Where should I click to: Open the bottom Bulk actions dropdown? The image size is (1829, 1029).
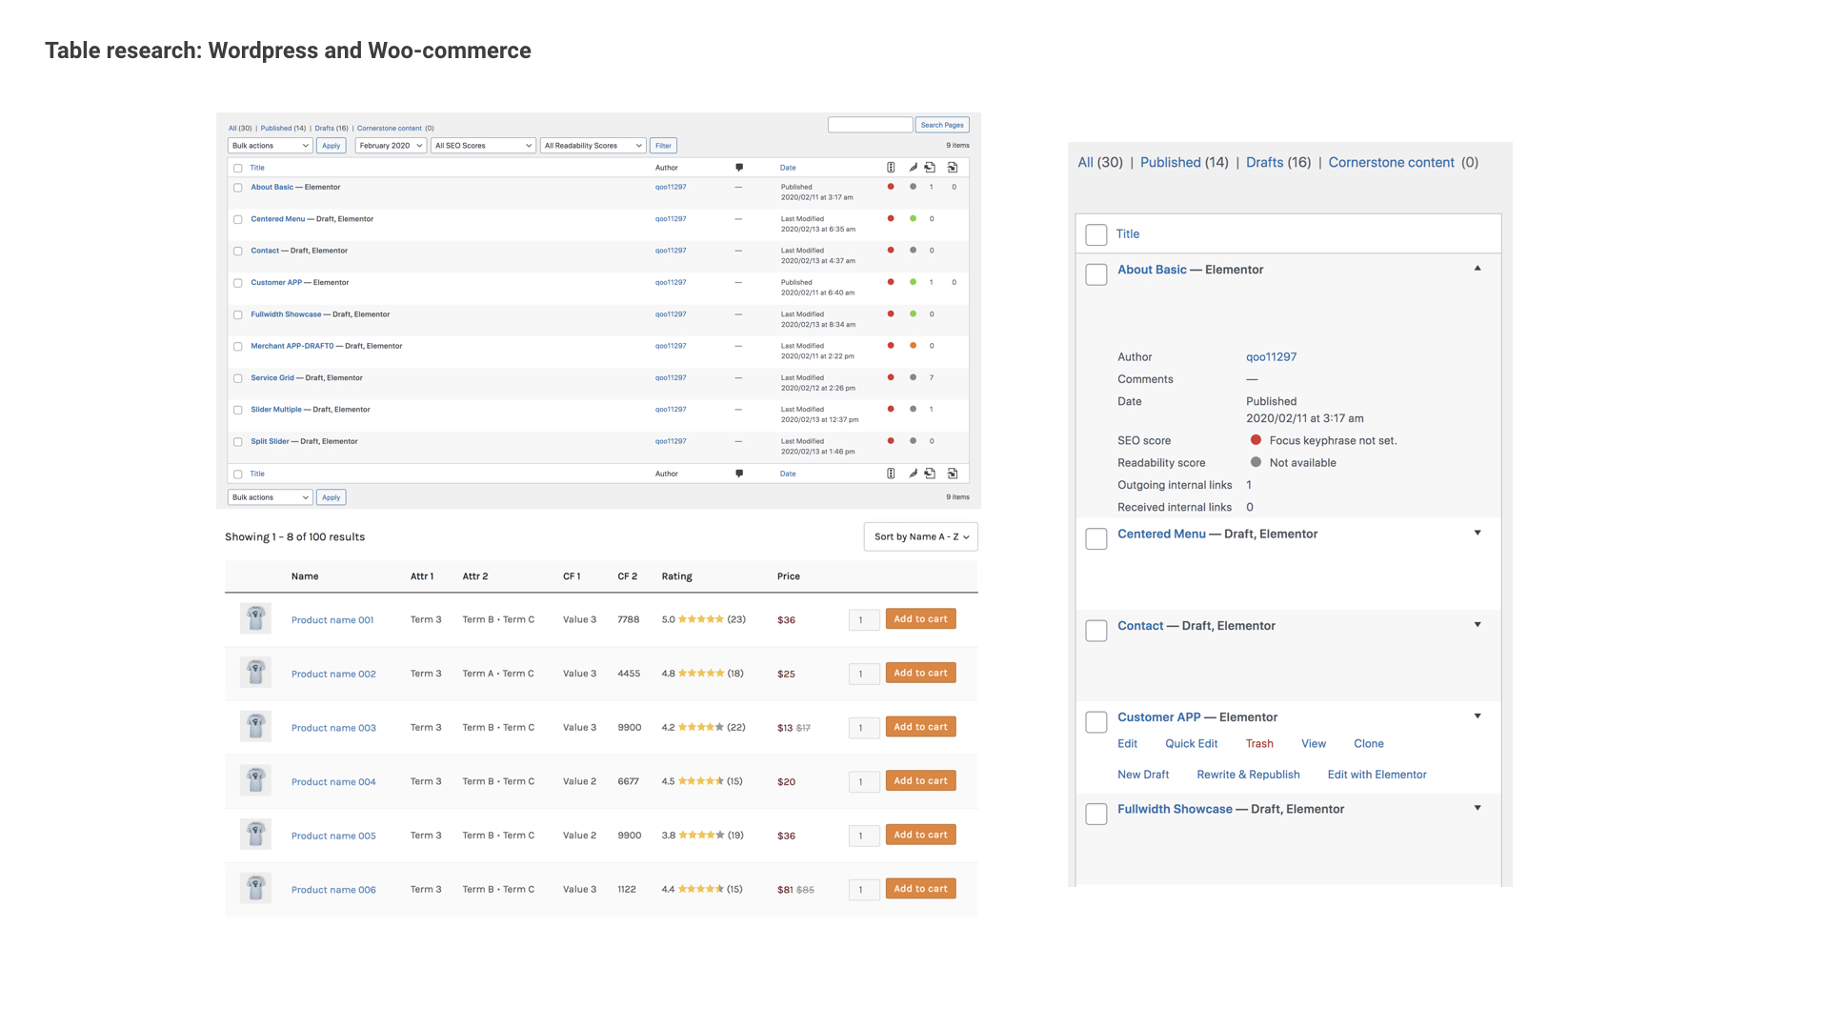click(271, 497)
